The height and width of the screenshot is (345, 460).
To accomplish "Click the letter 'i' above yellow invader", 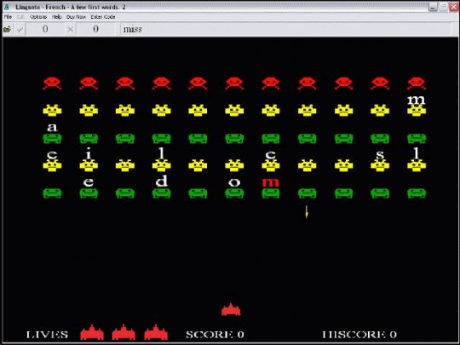I will tap(89, 153).
